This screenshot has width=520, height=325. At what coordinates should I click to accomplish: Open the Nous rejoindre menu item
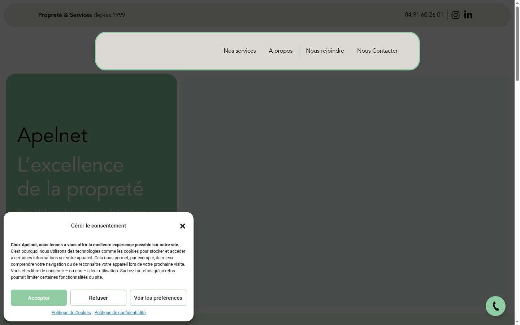coord(325,51)
